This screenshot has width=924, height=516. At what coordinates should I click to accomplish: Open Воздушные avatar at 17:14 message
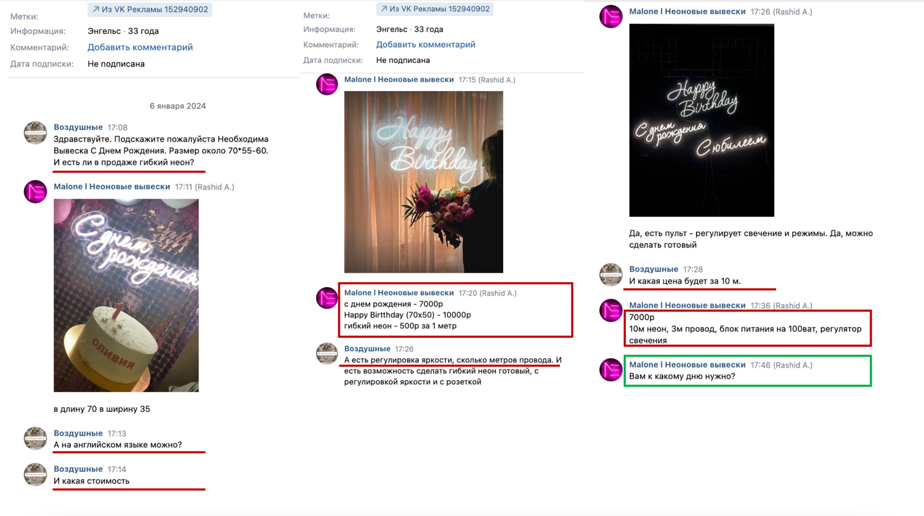click(x=35, y=474)
